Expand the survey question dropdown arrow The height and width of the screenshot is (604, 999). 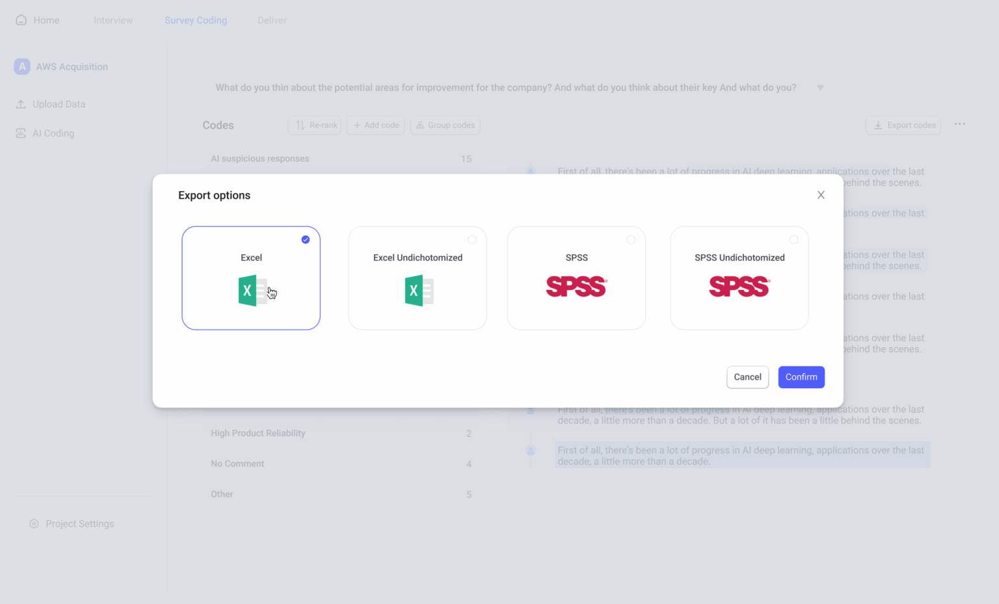[820, 87]
